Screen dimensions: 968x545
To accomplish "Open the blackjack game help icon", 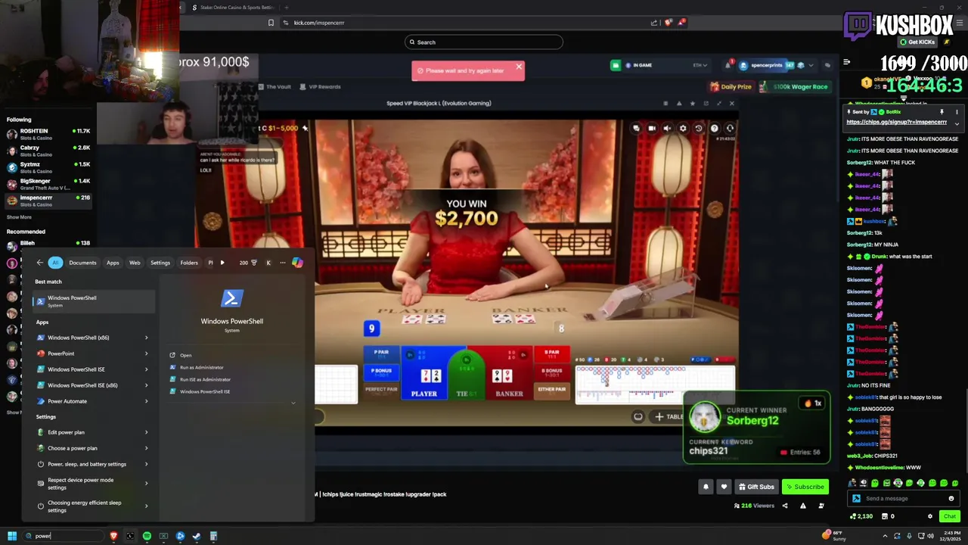I will point(714,128).
